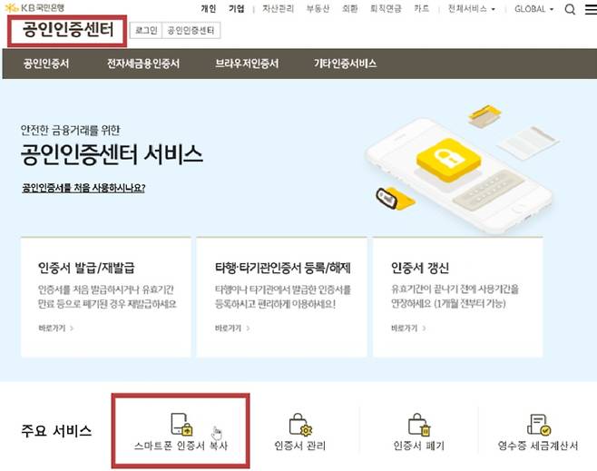Viewport: 597px width, 471px height.
Task: Click 바로가기 under 인증서 발급/재발급
Action: [55, 328]
